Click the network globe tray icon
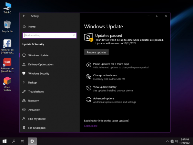 (172, 141)
